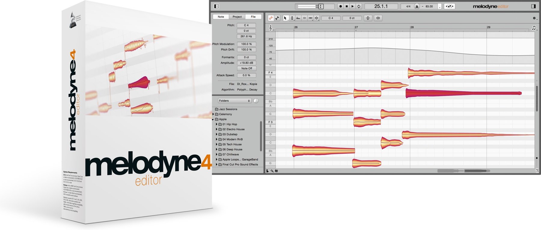Select the note assignment mode wrench icon
The height and width of the screenshot is (230, 541).
point(277,18)
